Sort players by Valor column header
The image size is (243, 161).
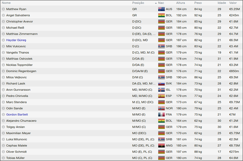coord(233,3)
